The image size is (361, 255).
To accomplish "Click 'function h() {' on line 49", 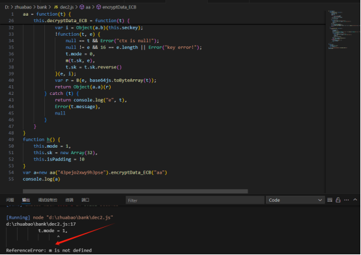I will click(x=42, y=140).
